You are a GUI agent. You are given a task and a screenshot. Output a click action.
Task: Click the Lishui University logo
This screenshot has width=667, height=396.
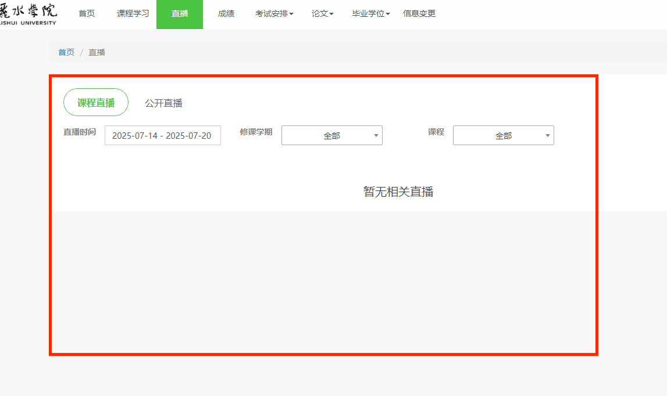28,14
